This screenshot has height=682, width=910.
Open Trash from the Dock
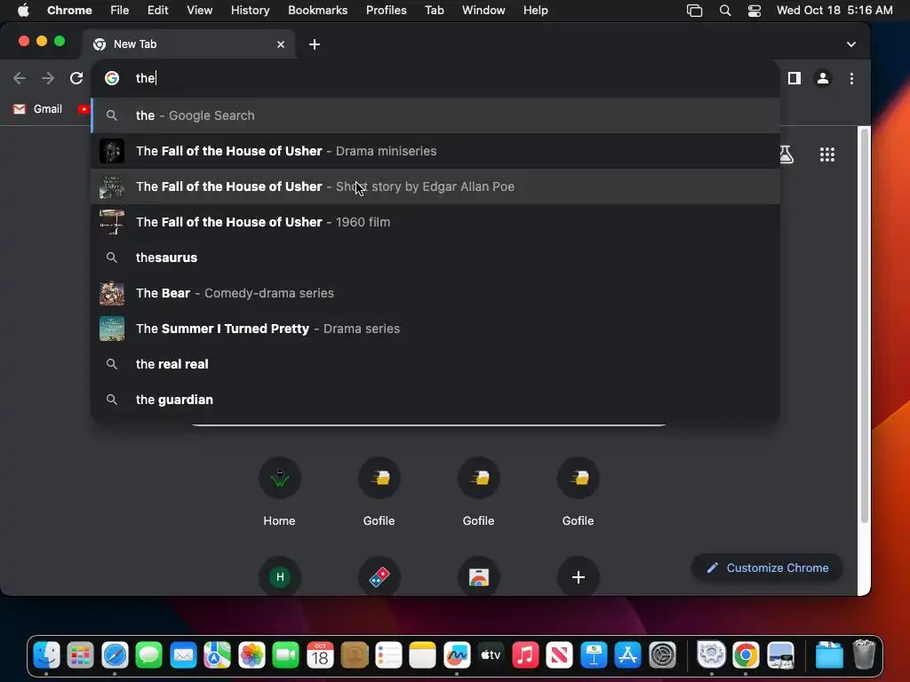coord(864,656)
